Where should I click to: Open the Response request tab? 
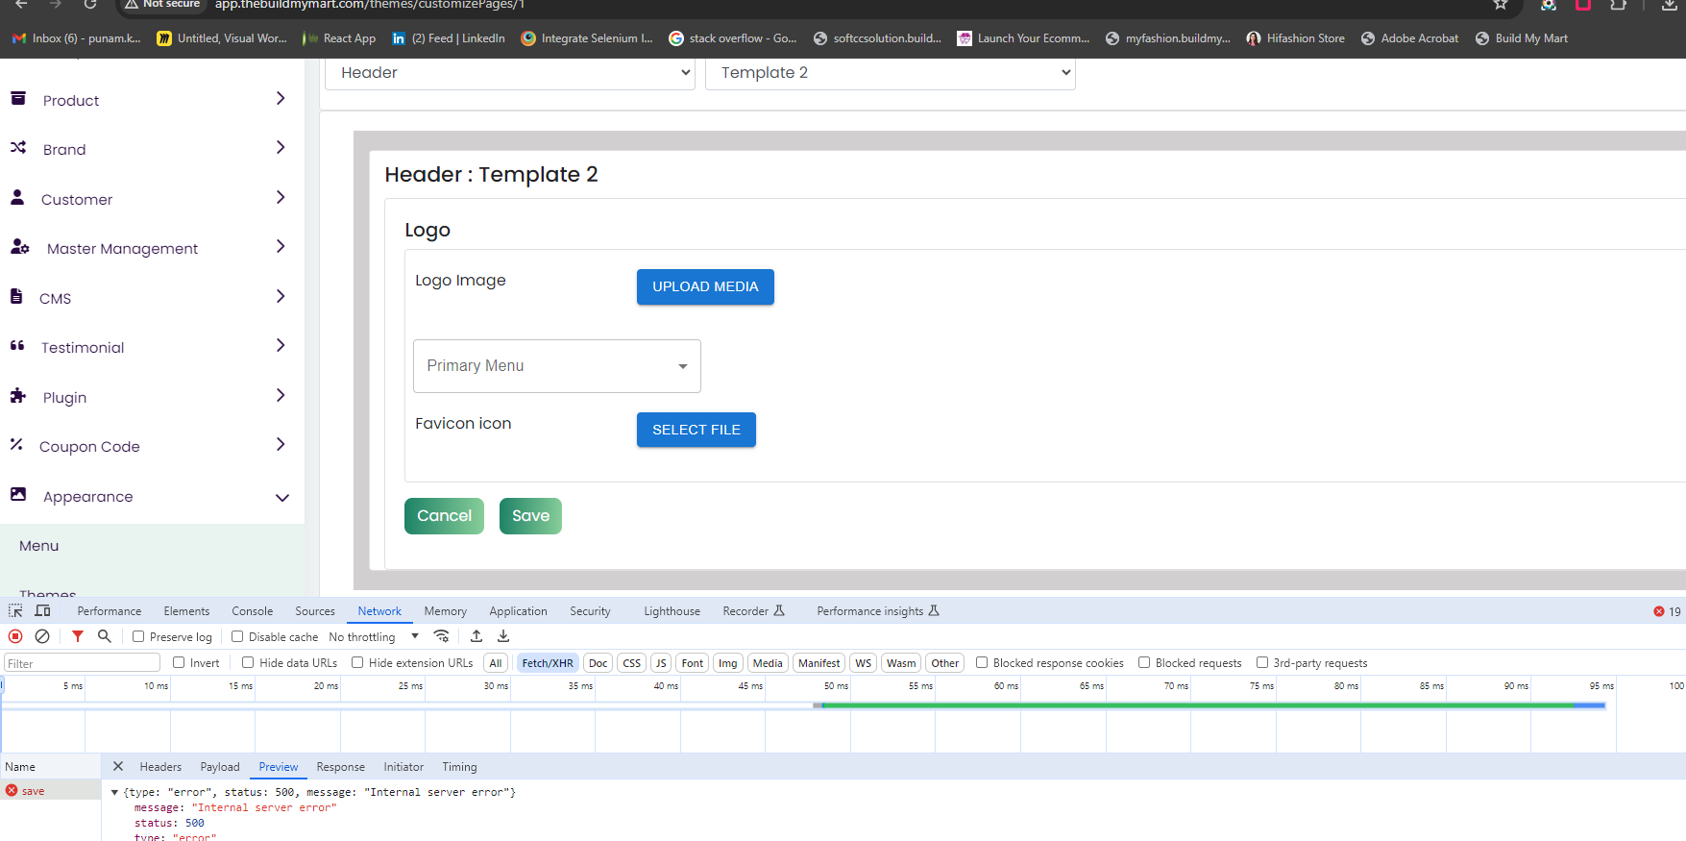pyautogui.click(x=341, y=767)
